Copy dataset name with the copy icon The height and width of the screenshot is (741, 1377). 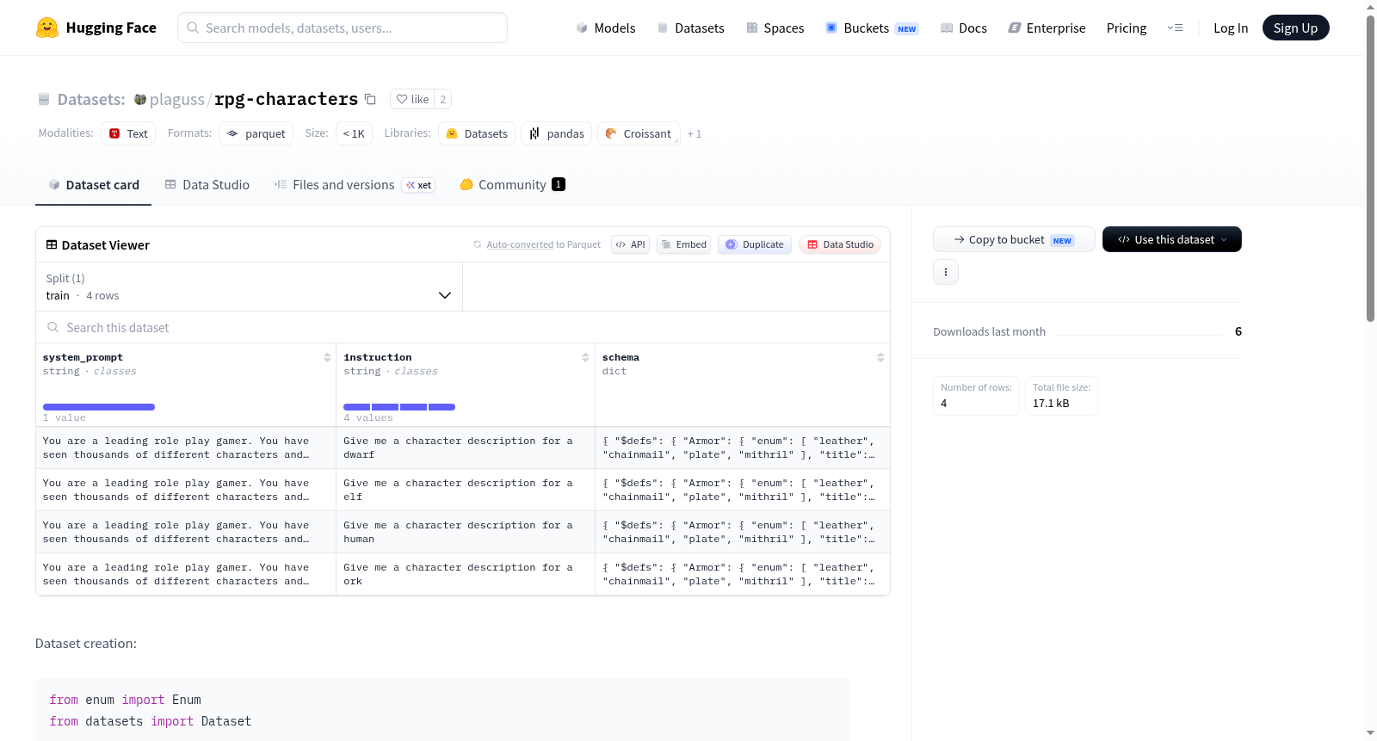click(x=370, y=99)
